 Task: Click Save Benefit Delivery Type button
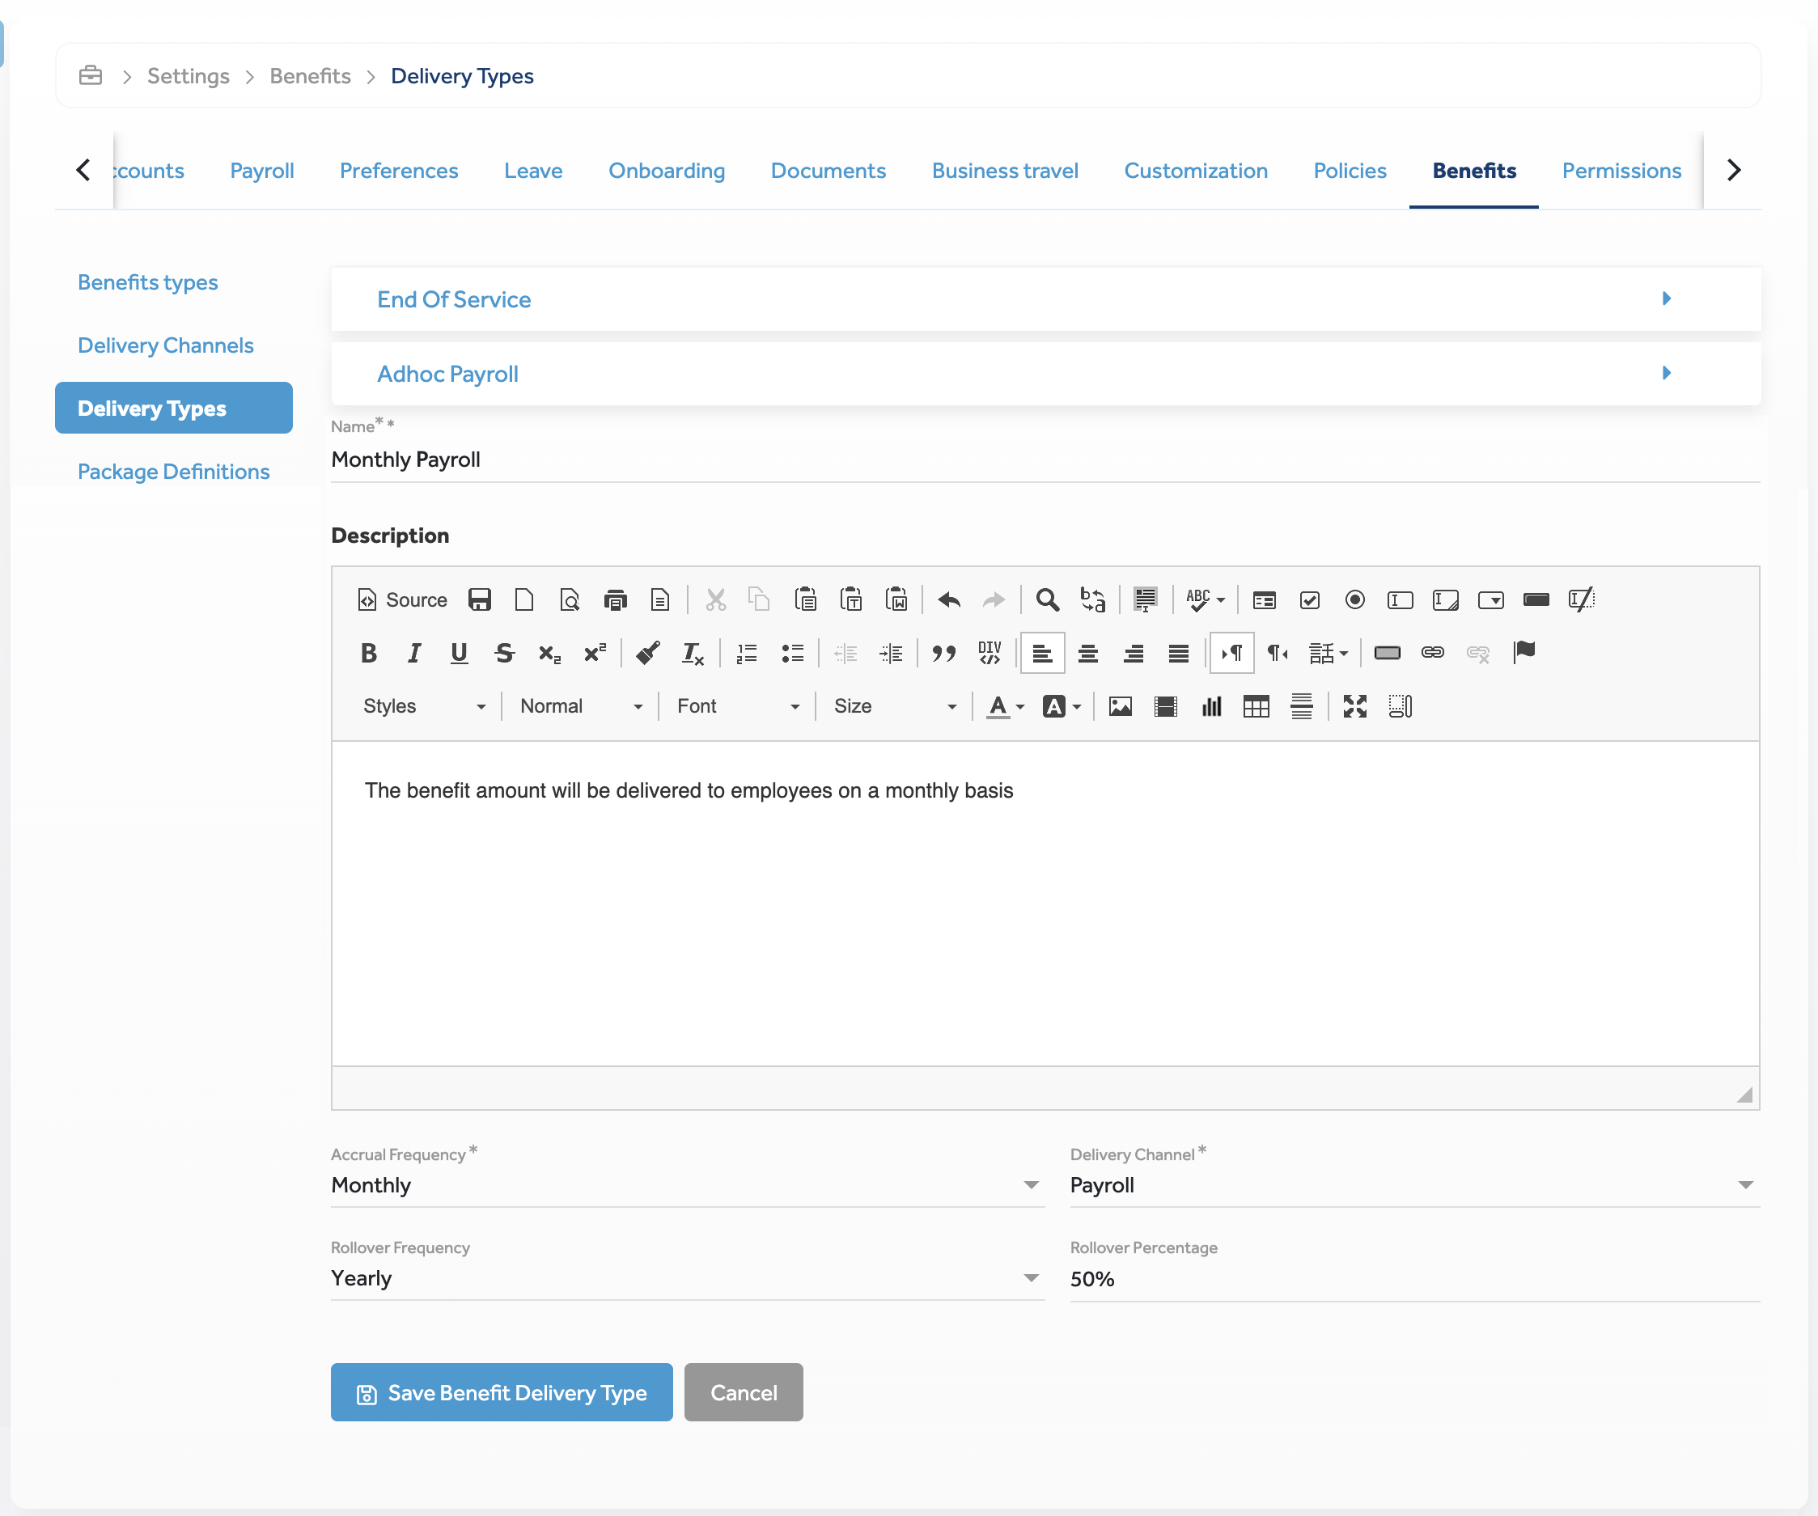[x=502, y=1392]
